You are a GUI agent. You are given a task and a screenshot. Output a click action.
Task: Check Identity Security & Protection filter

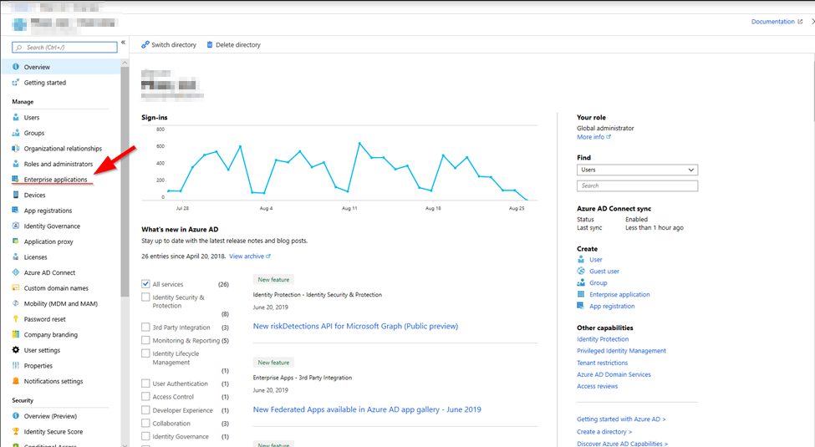(145, 297)
